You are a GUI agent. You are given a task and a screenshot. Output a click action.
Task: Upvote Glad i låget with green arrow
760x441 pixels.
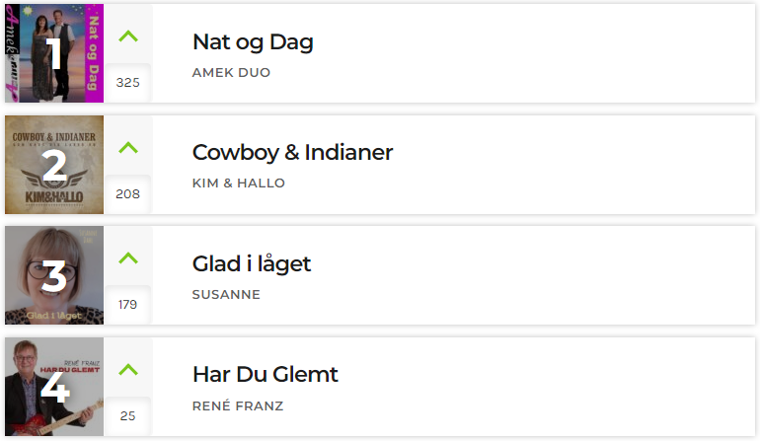pyautogui.click(x=128, y=258)
